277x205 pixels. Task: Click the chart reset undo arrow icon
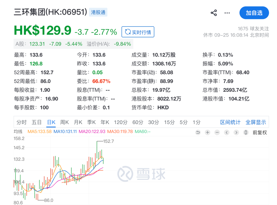(x=198, y=132)
